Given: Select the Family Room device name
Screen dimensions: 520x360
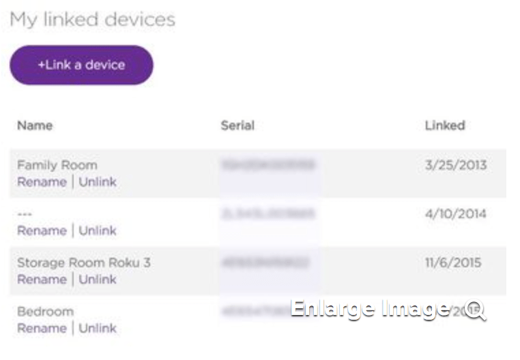Looking at the screenshot, I should pyautogui.click(x=57, y=165).
